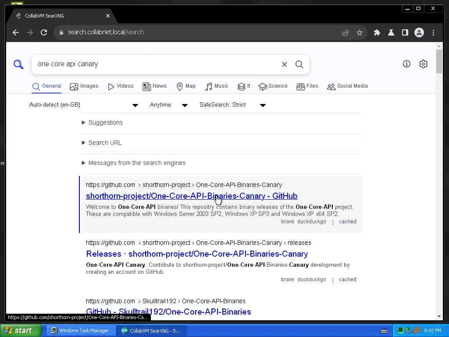Click the padlock site info icon

click(x=61, y=32)
